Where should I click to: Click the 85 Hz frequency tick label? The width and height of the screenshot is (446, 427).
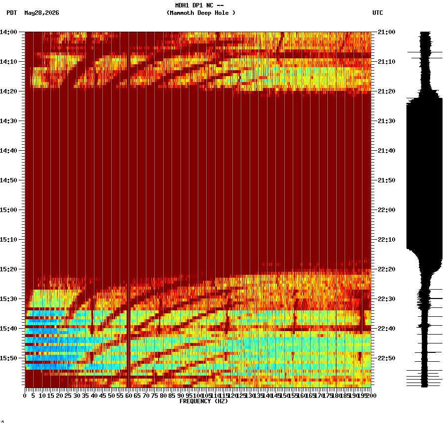pos(172,396)
